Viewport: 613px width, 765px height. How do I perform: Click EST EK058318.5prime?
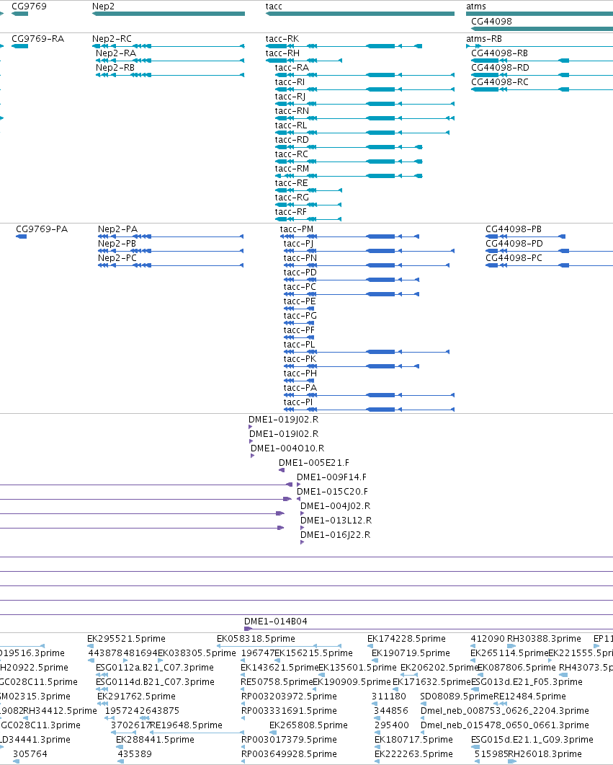pos(256,639)
